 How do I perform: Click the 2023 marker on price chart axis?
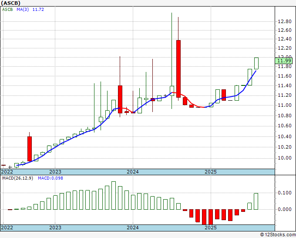55,172
